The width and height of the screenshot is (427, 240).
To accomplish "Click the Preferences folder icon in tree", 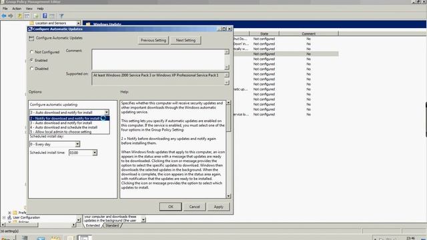I will pos(15,213).
